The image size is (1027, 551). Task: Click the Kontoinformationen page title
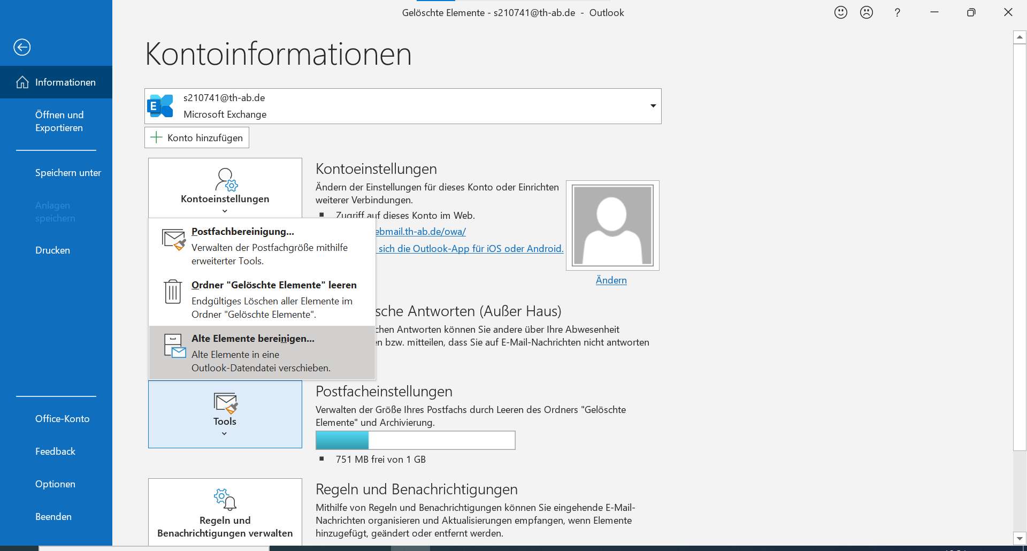coord(278,53)
